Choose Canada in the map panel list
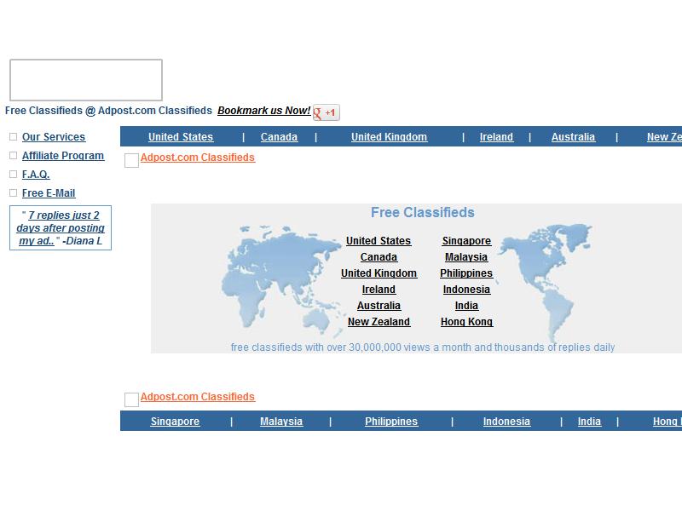Viewport: 682px width, 511px height. (x=379, y=257)
